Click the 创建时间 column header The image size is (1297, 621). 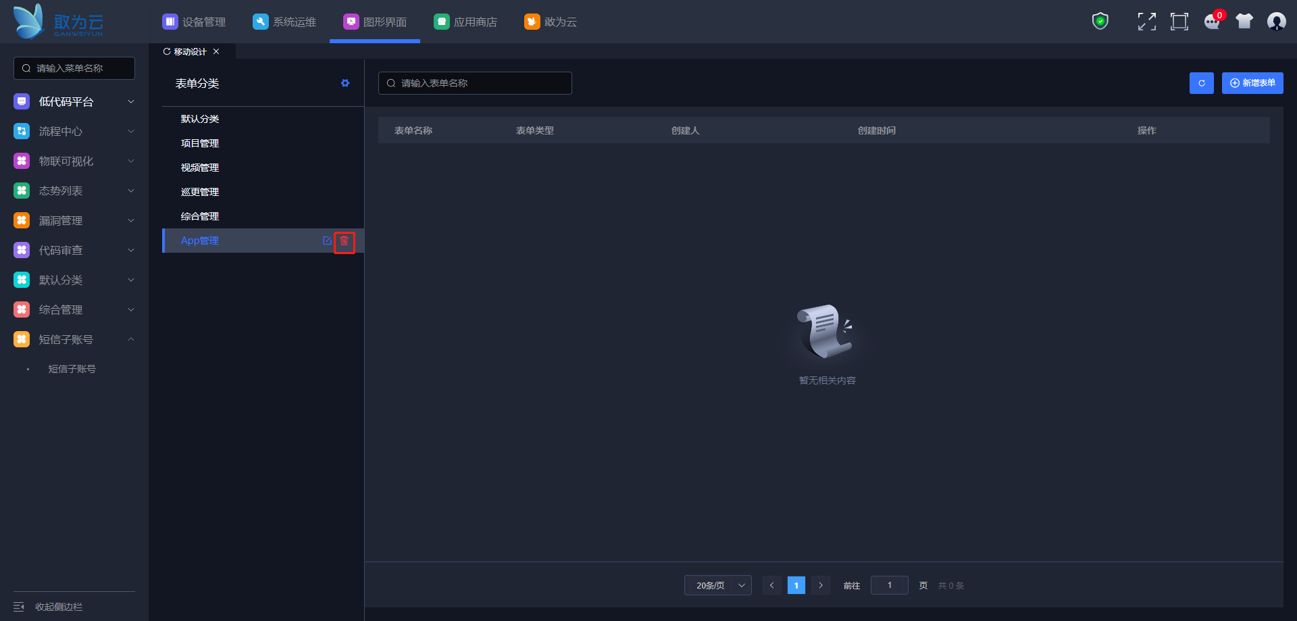point(877,130)
